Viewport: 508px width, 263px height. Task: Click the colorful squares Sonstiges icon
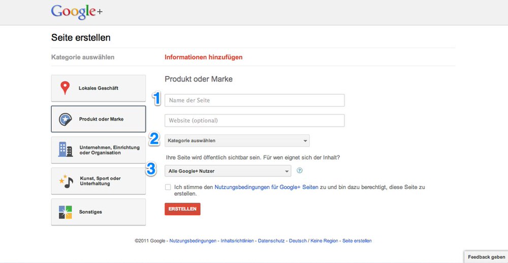point(65,212)
